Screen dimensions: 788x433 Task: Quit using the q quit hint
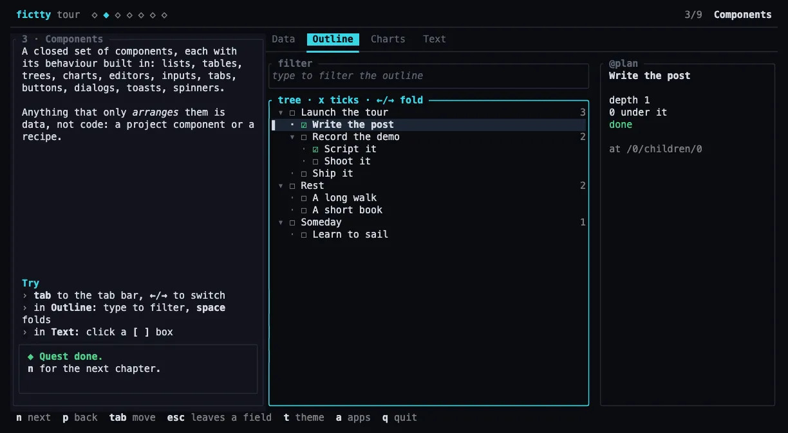tap(400, 418)
